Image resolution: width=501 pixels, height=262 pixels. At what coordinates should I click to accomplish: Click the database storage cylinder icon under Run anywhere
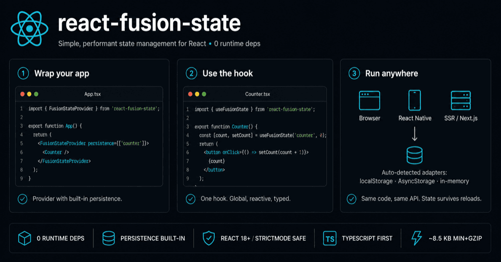tap(414, 155)
